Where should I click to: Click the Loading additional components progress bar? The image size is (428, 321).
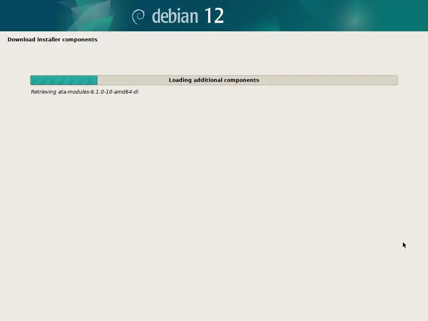pos(214,80)
